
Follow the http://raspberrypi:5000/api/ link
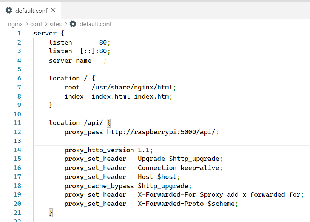tap(161, 132)
